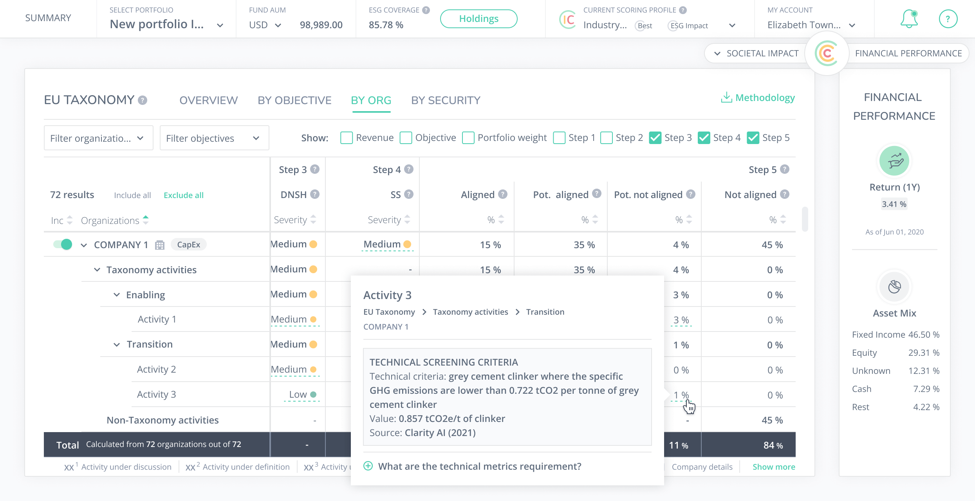This screenshot has height=501, width=975.
Task: Open the help question mark icon
Action: [948, 19]
